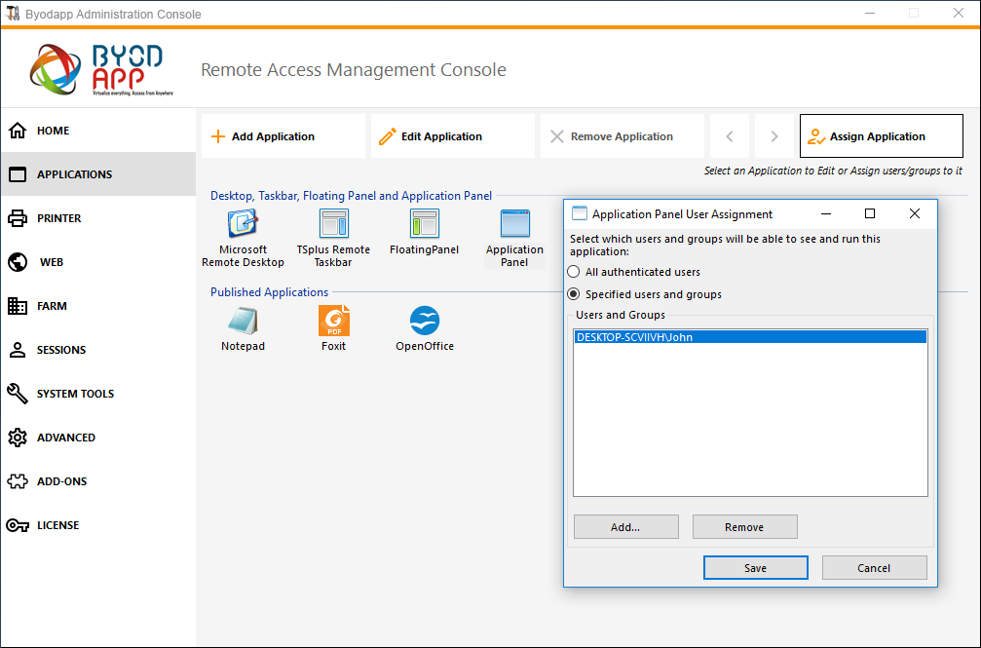Minimize the User Assignment dialog
981x648 pixels.
826,213
